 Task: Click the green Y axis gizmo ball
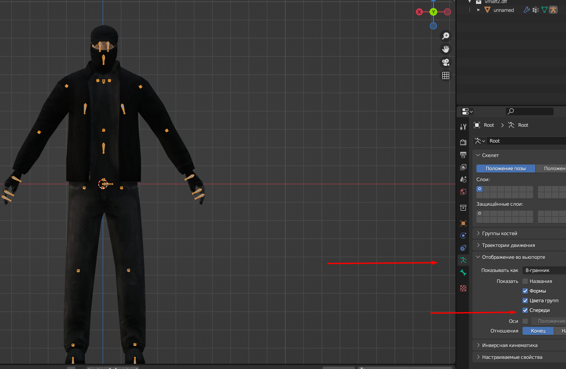pos(433,12)
